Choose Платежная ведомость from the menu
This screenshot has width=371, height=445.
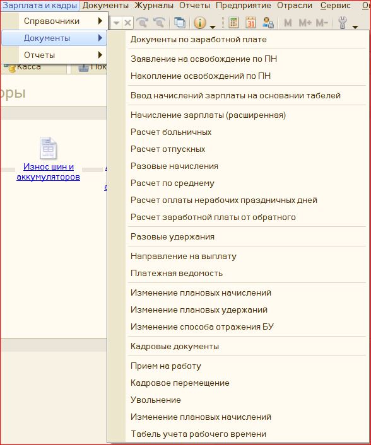tap(177, 274)
